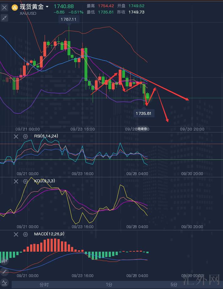Tap the RSI(6,14,24) label
Screen dimensions: 223x289
[x=46, y=136]
